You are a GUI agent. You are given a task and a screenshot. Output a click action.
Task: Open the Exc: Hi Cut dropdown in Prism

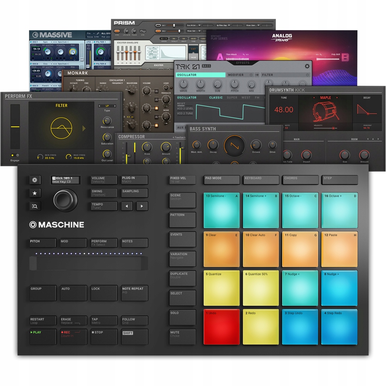[x=194, y=25]
